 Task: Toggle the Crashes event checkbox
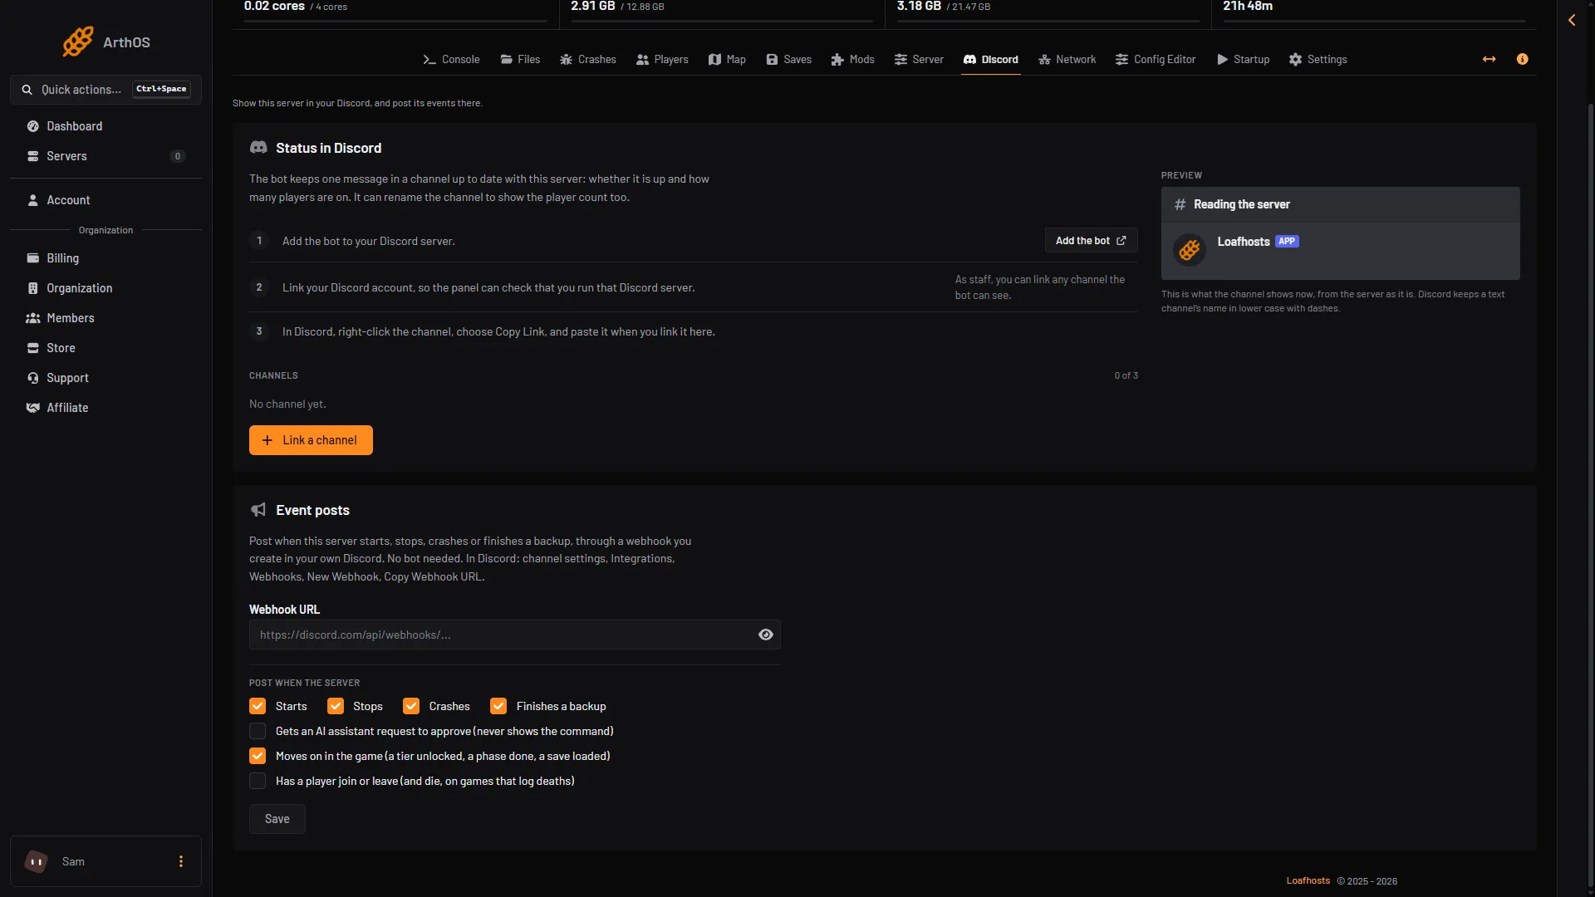pyautogui.click(x=411, y=706)
